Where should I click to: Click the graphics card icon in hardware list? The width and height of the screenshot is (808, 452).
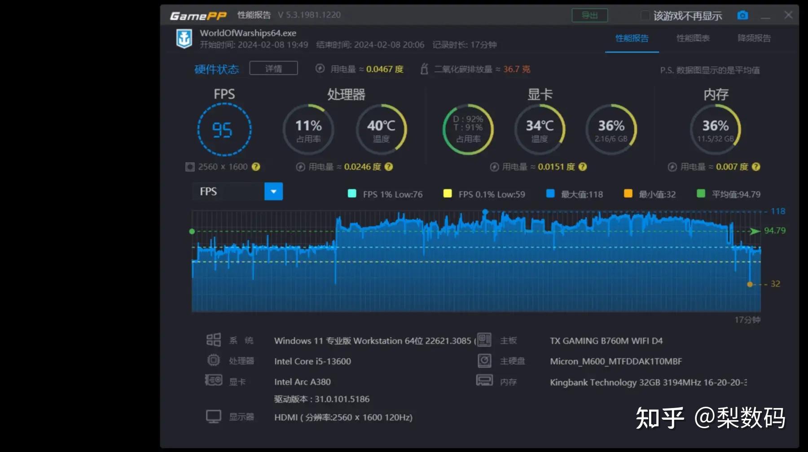214,380
